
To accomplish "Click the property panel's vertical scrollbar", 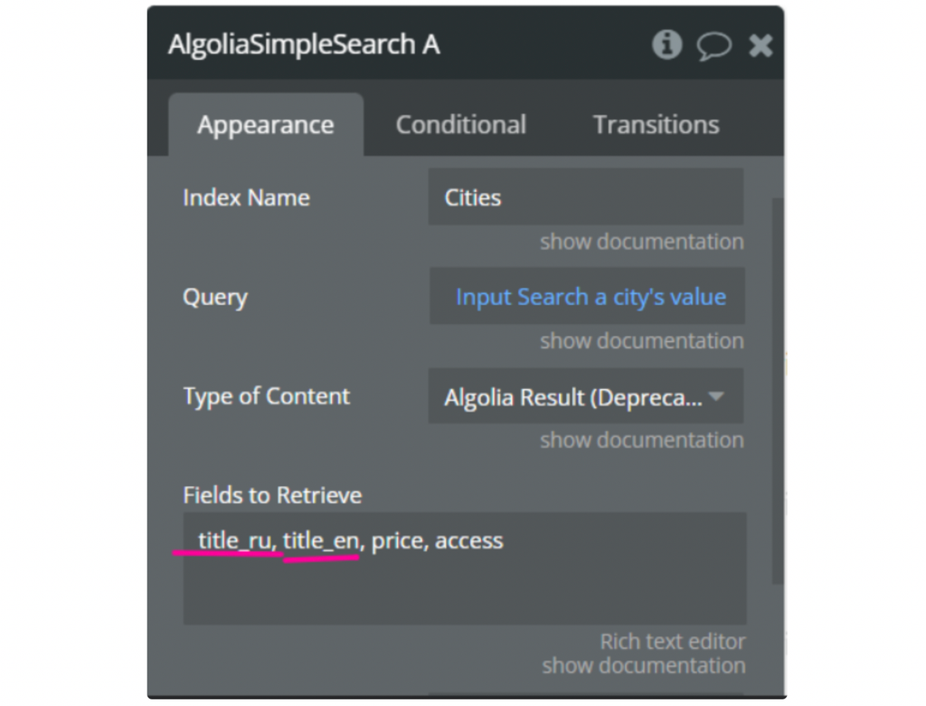I will (x=777, y=389).
